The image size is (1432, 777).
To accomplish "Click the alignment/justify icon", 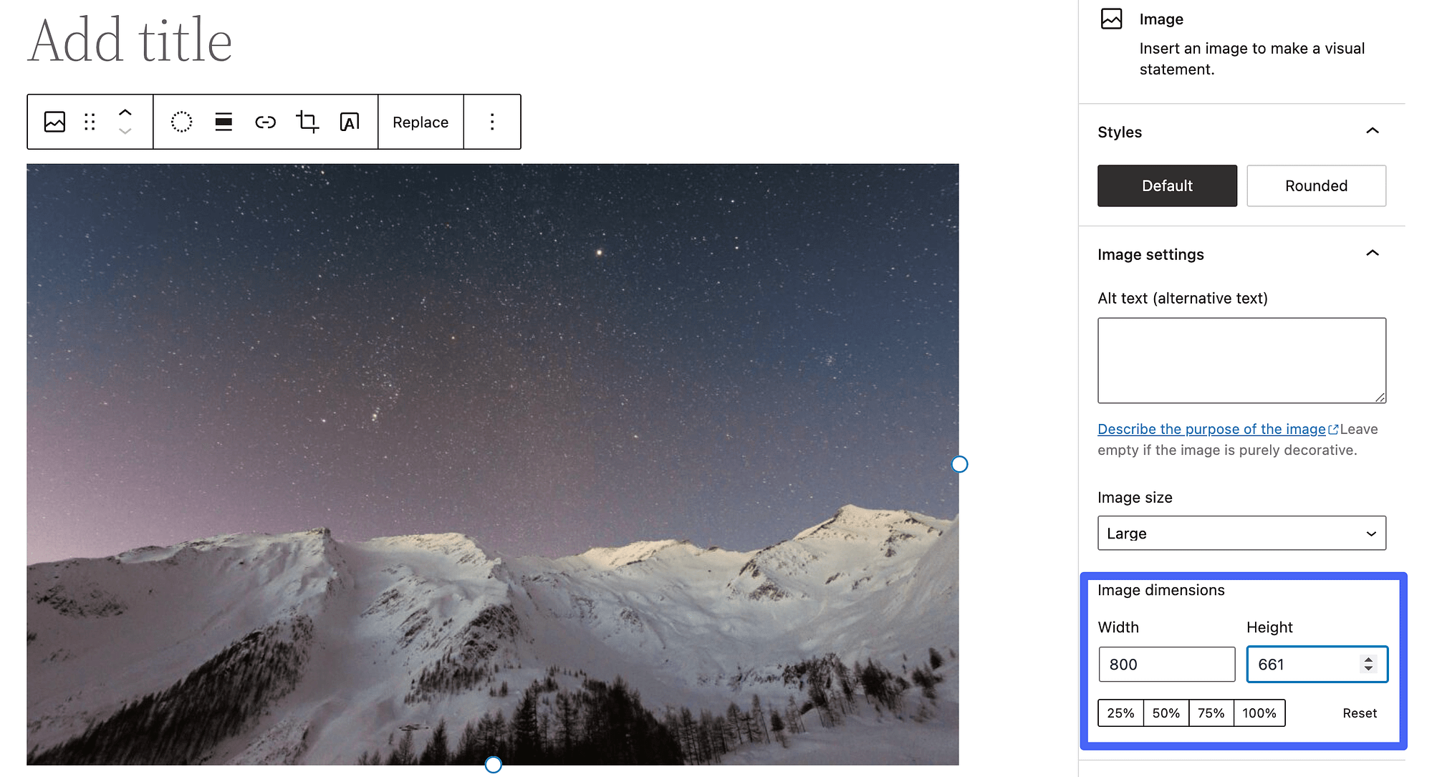I will (x=222, y=122).
